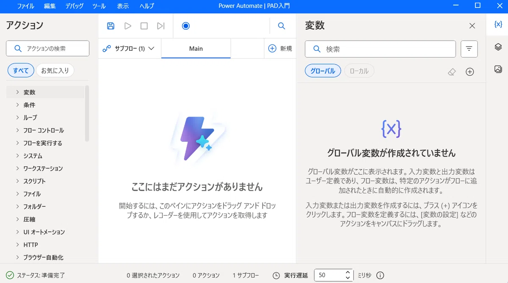Click the actions list scrollbar
This screenshot has height=283, width=508.
87,113
